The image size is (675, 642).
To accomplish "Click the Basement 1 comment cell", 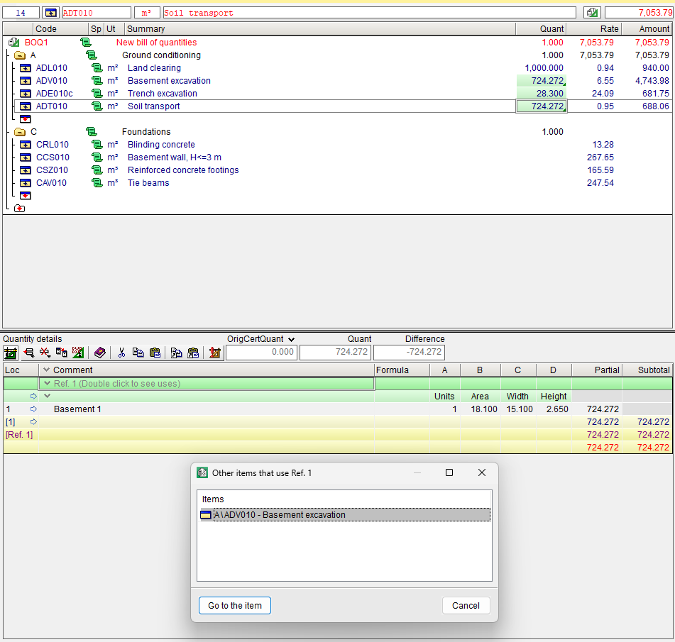I will click(x=207, y=409).
